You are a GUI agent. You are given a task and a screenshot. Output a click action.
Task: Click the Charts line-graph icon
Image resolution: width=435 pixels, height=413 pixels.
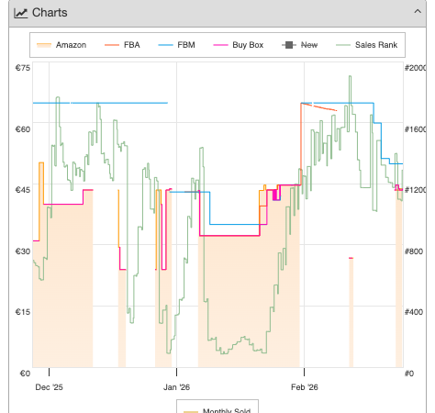pyautogui.click(x=20, y=13)
